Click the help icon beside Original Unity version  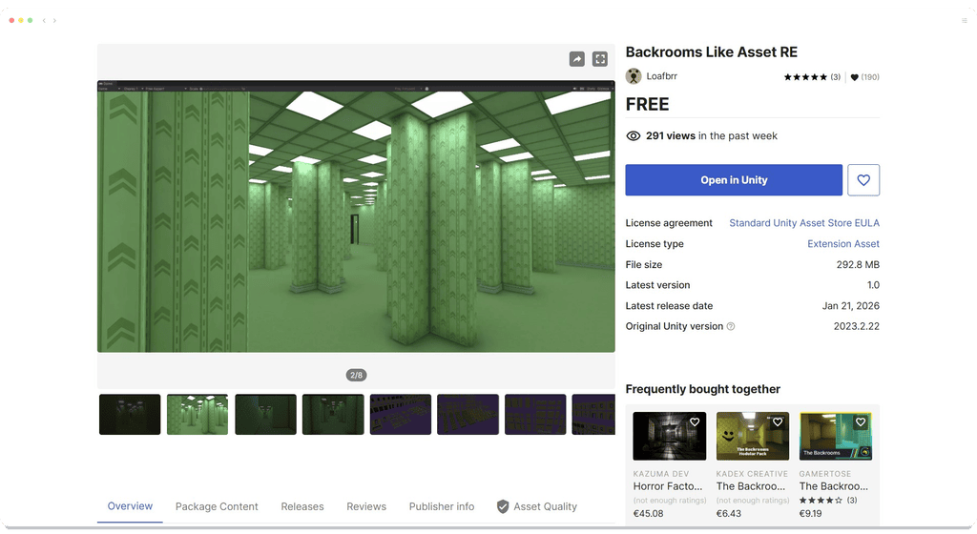click(731, 326)
